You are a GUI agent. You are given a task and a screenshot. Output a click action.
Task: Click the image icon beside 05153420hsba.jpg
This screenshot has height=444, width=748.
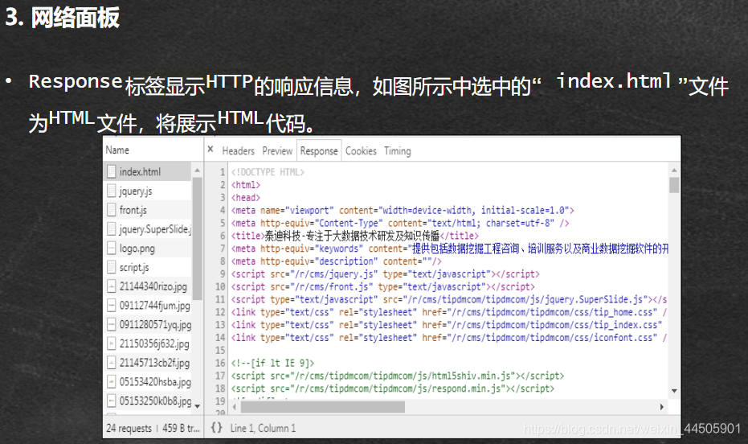(111, 381)
